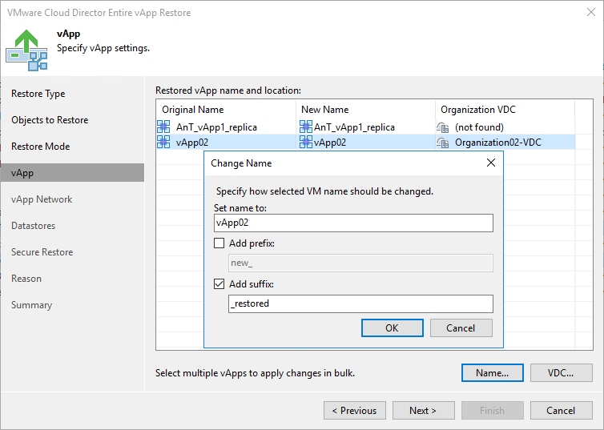Uncheck the Add suffix checkbox
The image size is (604, 430).
tap(219, 284)
